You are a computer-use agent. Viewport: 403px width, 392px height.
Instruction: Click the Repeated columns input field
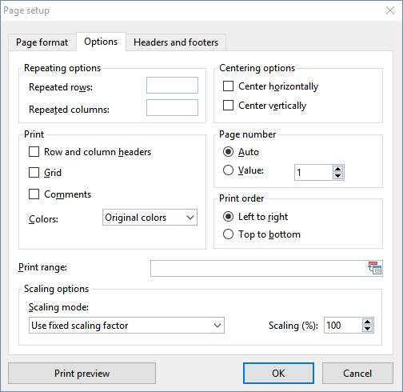(x=172, y=108)
